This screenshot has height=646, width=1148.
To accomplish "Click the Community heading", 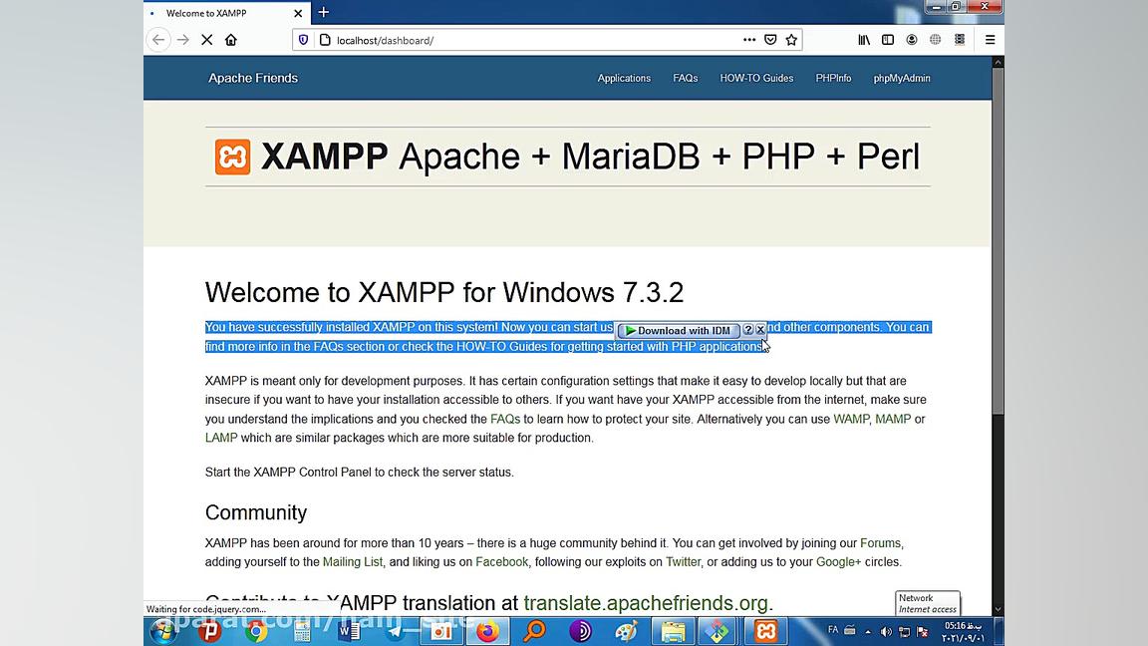I will point(255,512).
